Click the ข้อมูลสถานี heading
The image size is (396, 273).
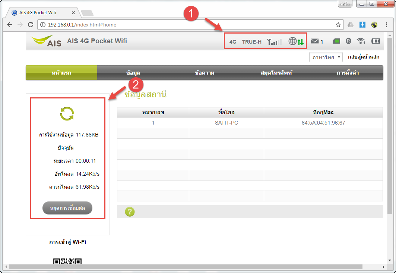145,94
